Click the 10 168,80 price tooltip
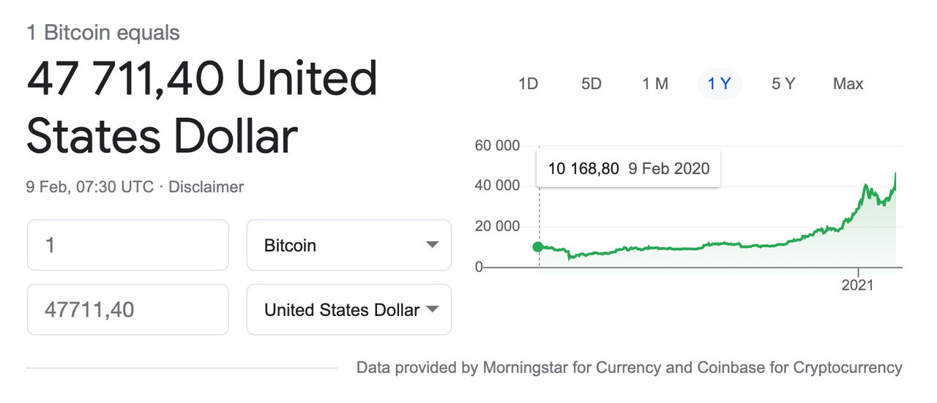 coord(629,169)
